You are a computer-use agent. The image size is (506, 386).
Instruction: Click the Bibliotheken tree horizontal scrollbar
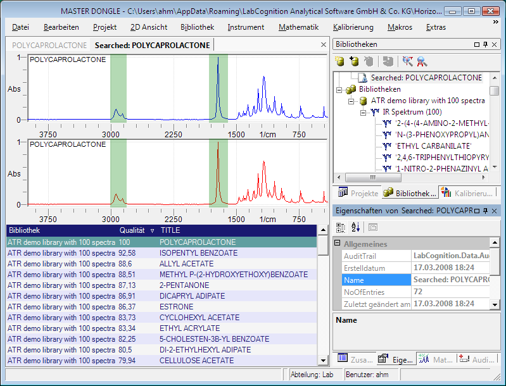[x=412, y=178]
